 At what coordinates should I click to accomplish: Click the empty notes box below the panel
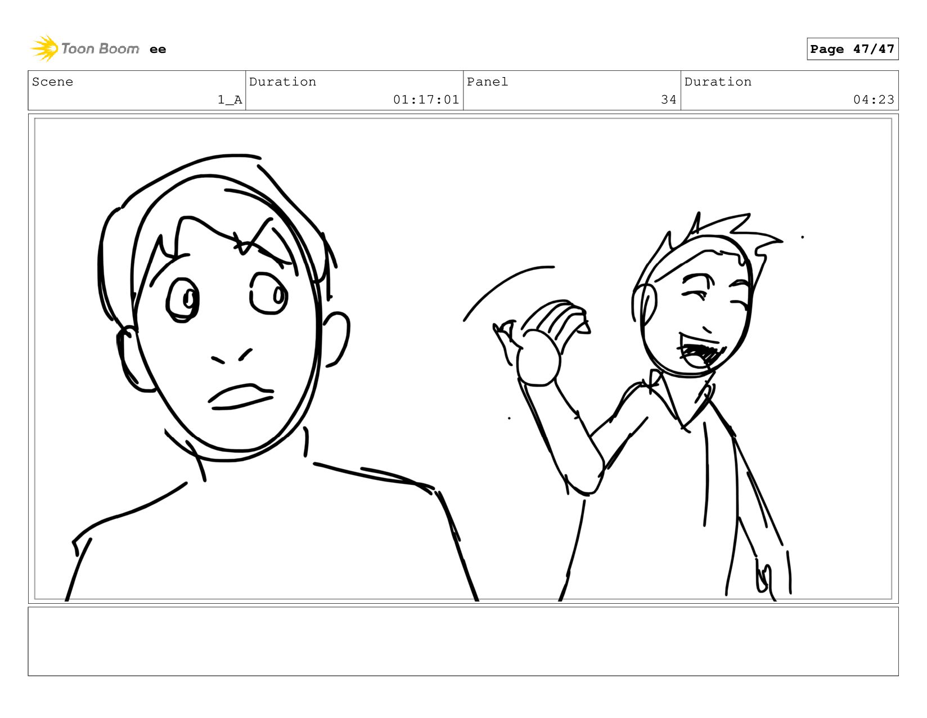click(463, 641)
